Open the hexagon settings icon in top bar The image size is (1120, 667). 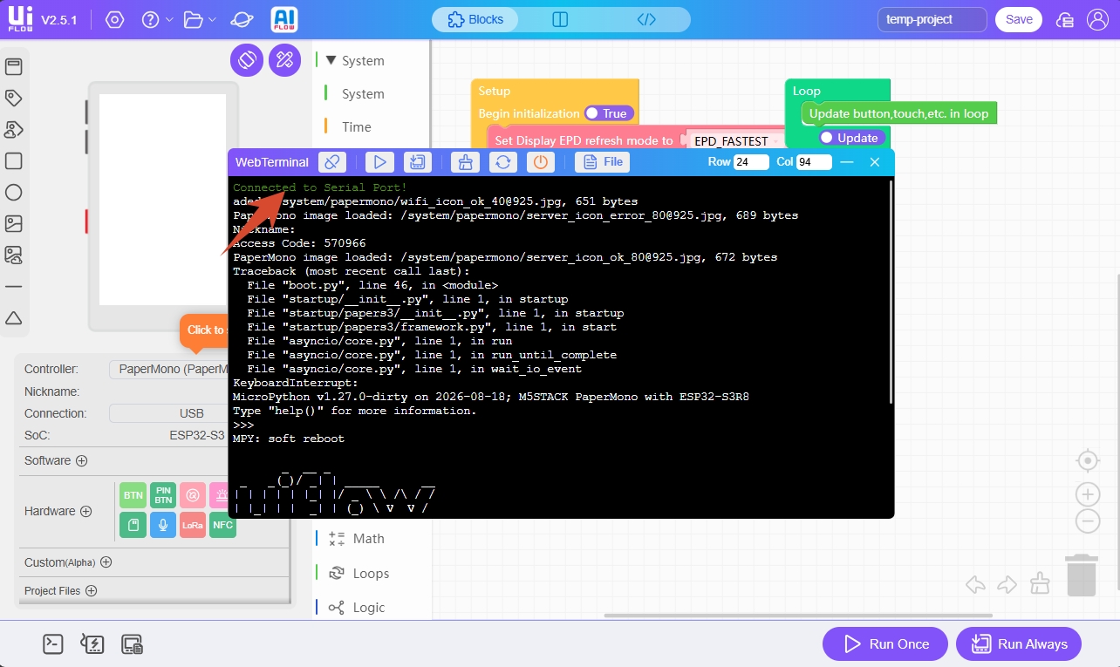pyautogui.click(x=114, y=19)
